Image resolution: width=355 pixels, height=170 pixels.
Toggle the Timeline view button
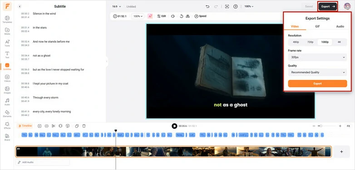(x=25, y=126)
